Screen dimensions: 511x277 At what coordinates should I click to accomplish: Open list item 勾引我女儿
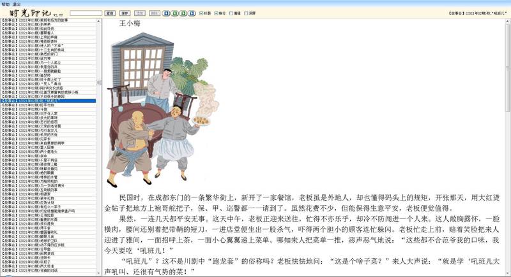49,130
